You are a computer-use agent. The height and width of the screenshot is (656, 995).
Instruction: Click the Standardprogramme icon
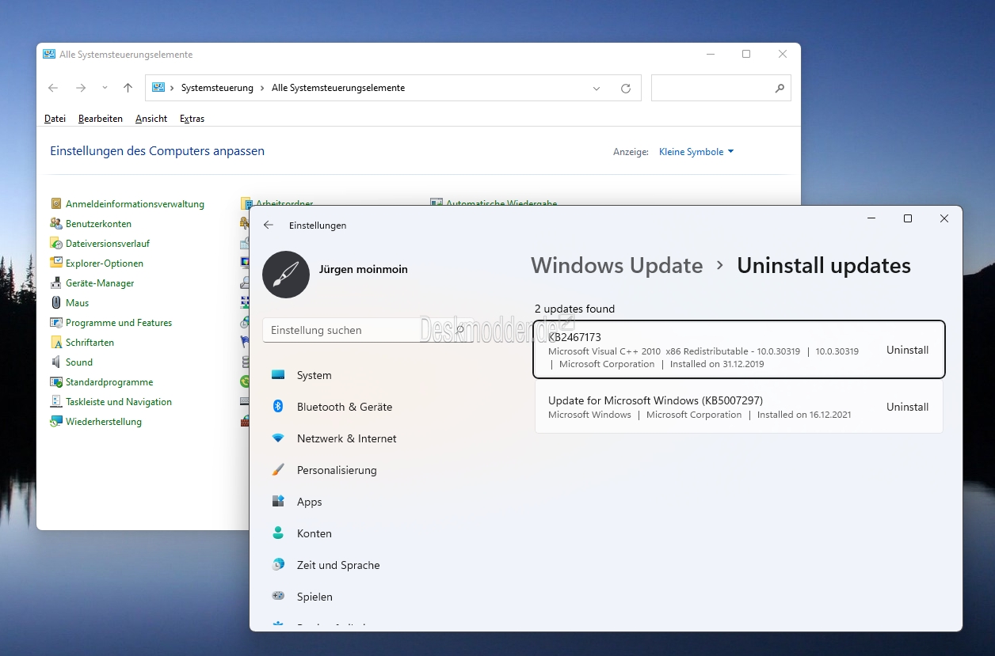click(55, 381)
